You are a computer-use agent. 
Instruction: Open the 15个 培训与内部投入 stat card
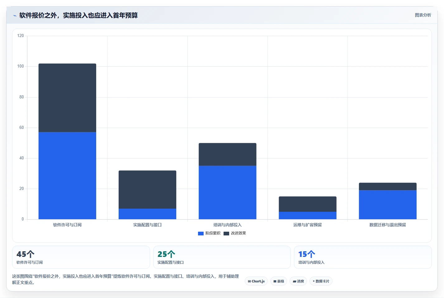[363, 257]
